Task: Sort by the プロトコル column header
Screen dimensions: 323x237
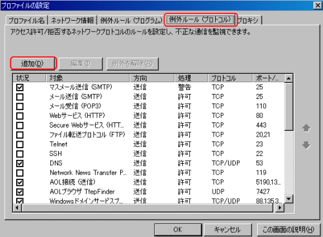Action: [230, 78]
